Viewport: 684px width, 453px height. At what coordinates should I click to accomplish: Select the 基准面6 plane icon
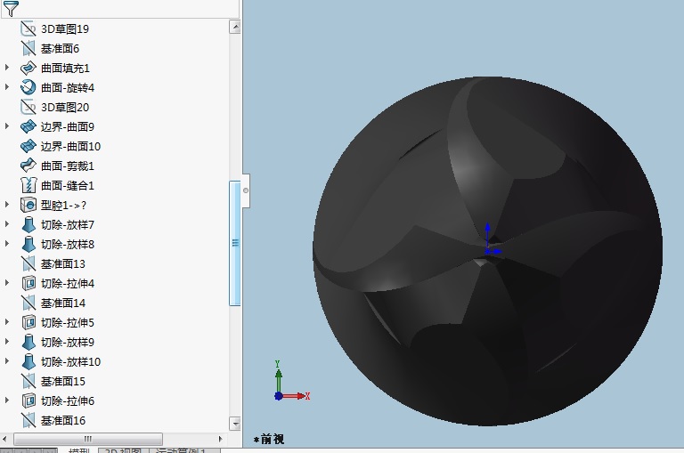coord(28,48)
